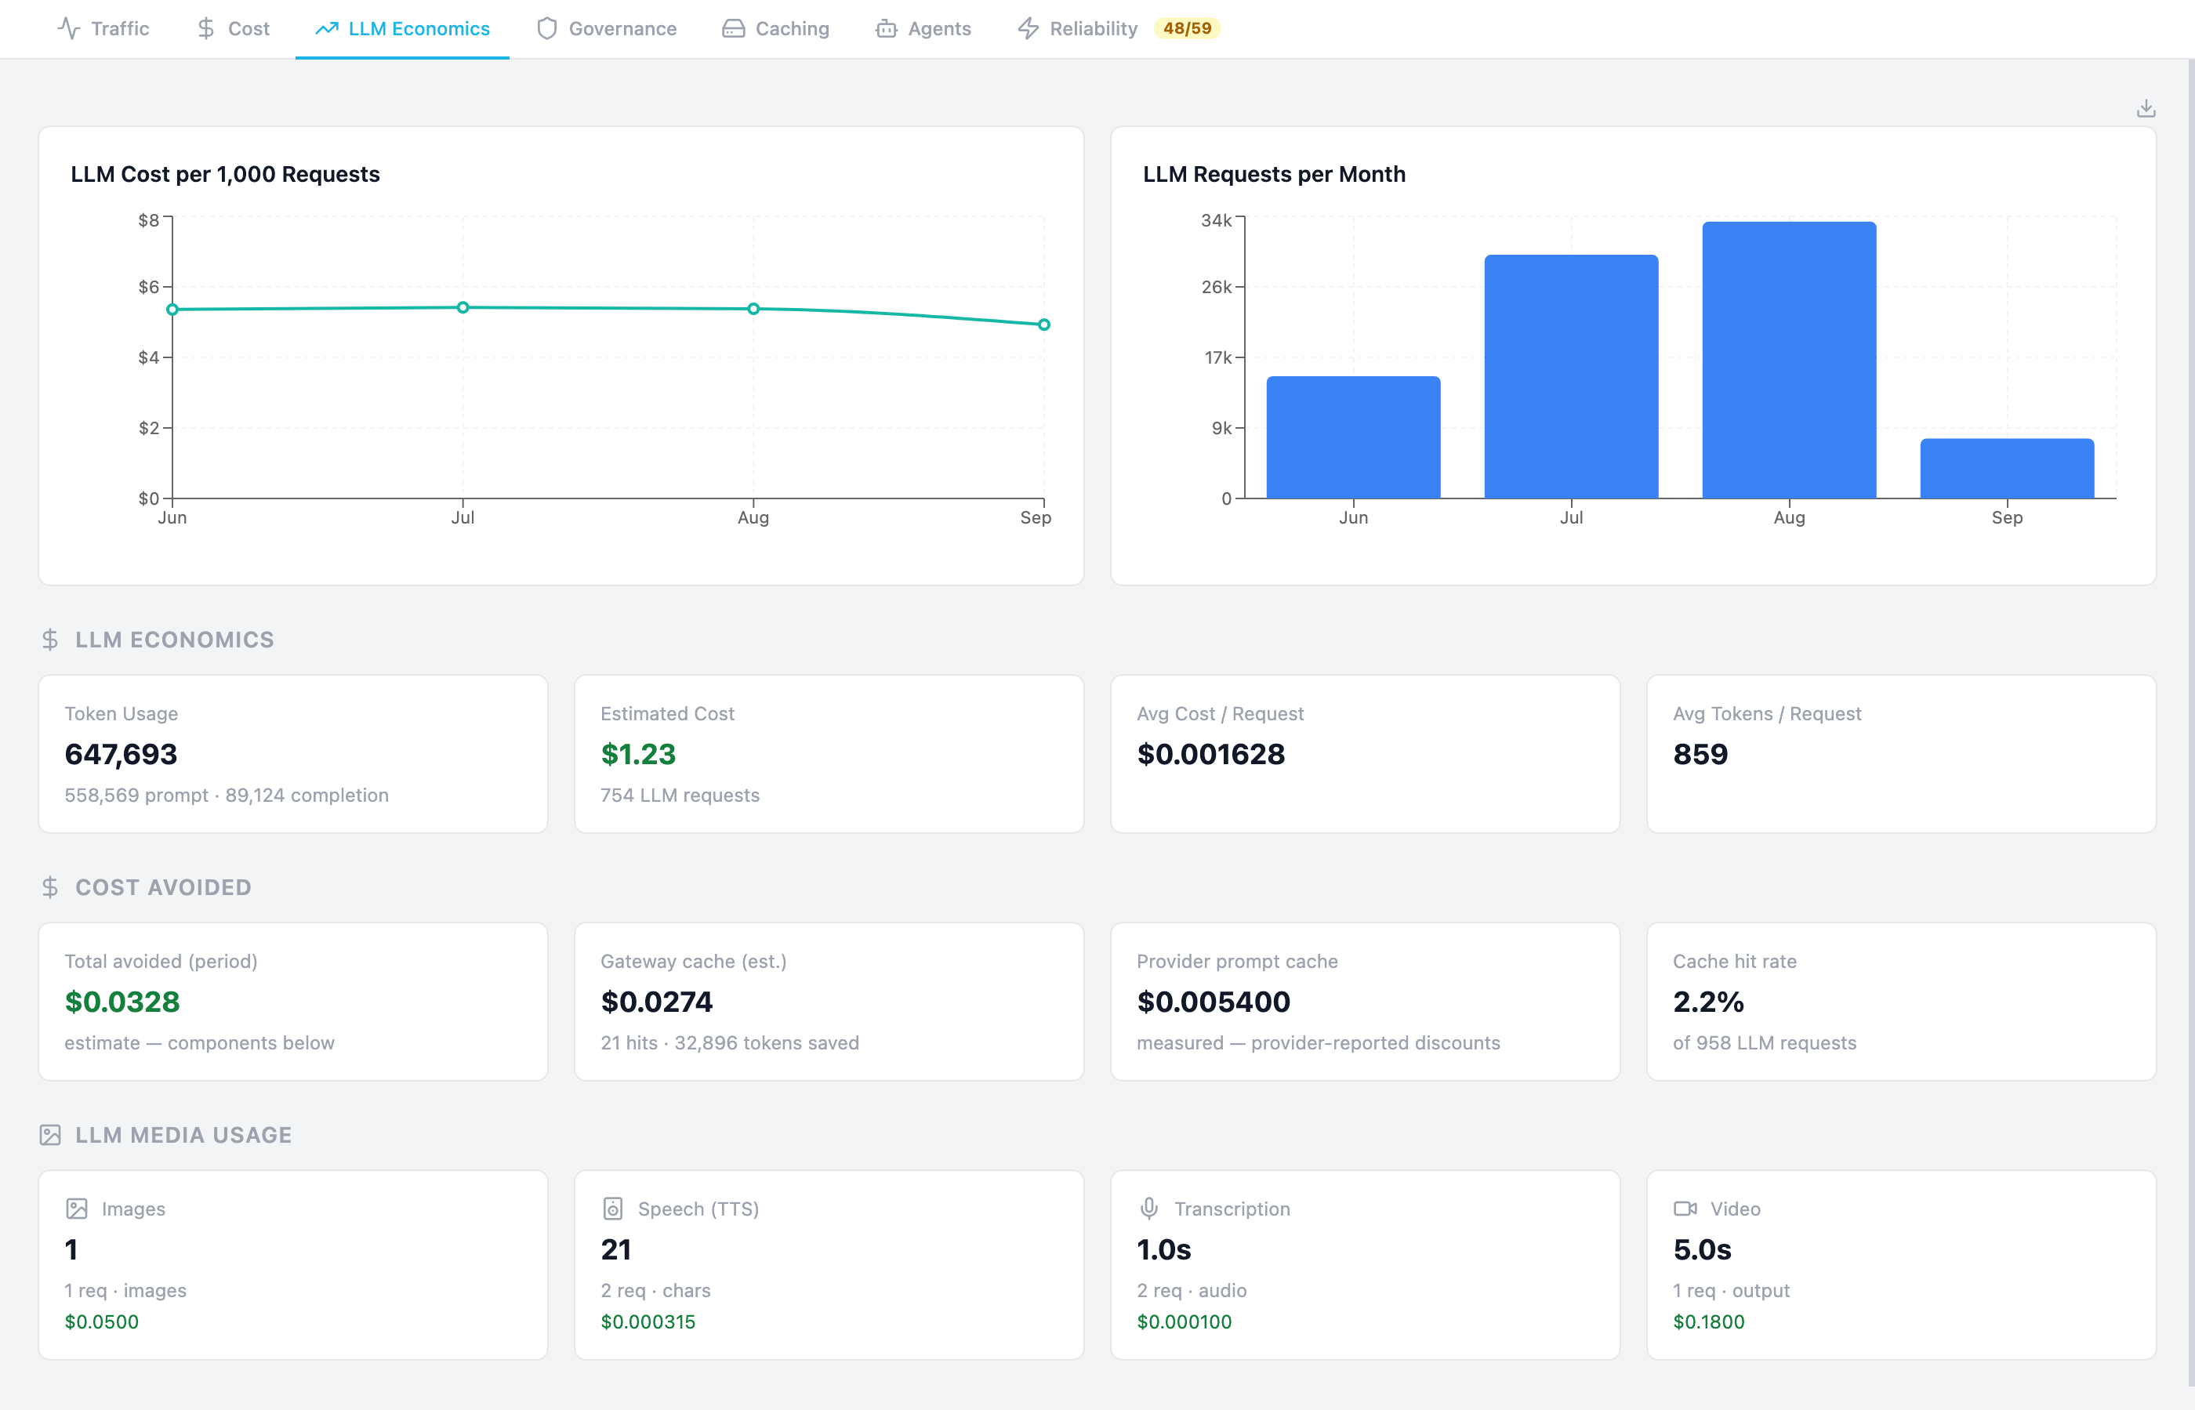Click 'measured — provider-reported discounts' text
This screenshot has width=2195, height=1410.
(1319, 1043)
